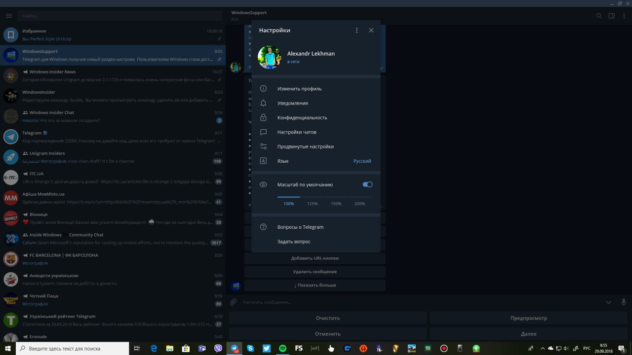Click Удалить сообщение inline button
632x355 pixels.
(x=315, y=272)
